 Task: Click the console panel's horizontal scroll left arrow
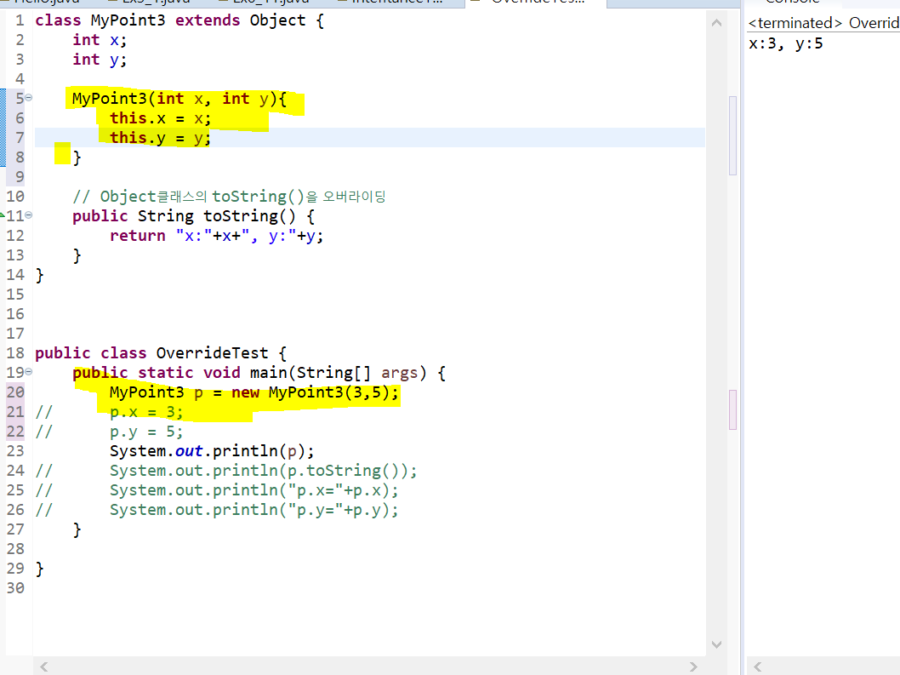click(758, 666)
